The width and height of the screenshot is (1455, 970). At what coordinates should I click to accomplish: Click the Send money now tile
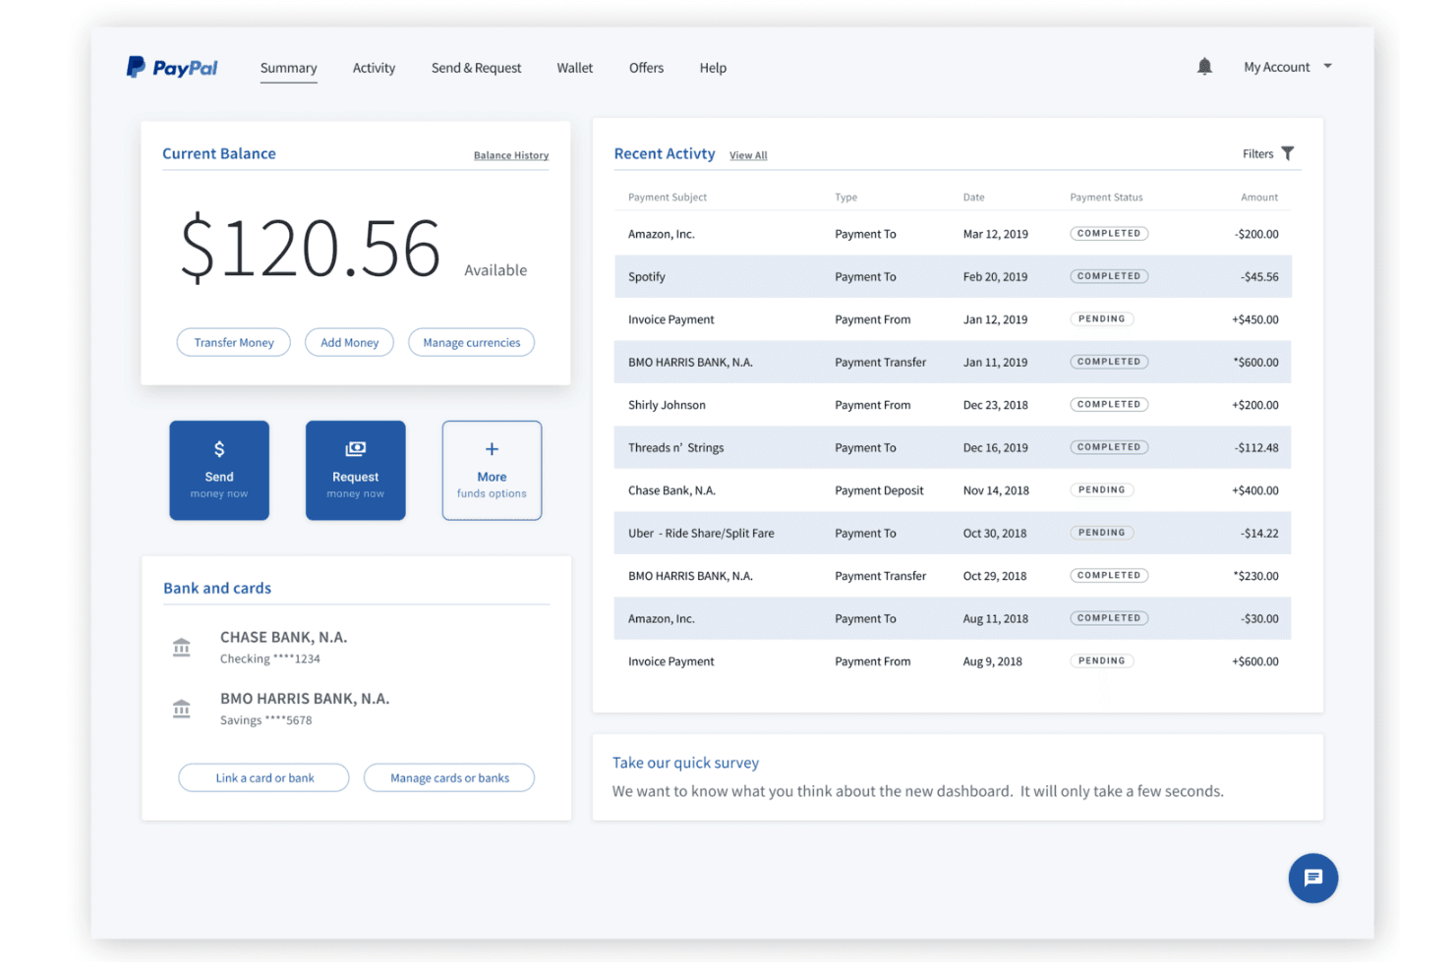tap(219, 470)
